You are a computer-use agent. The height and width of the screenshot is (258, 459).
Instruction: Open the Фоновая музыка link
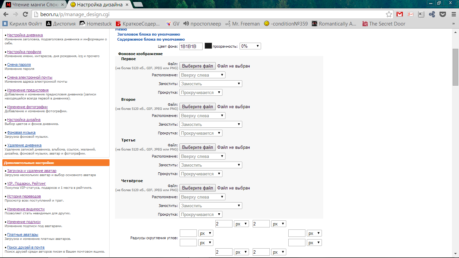[x=21, y=132]
